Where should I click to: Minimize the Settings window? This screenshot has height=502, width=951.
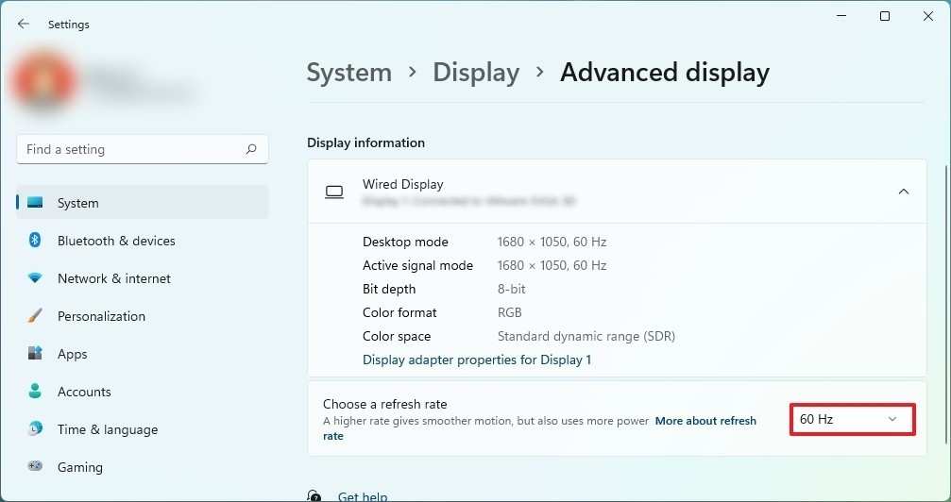pos(841,16)
